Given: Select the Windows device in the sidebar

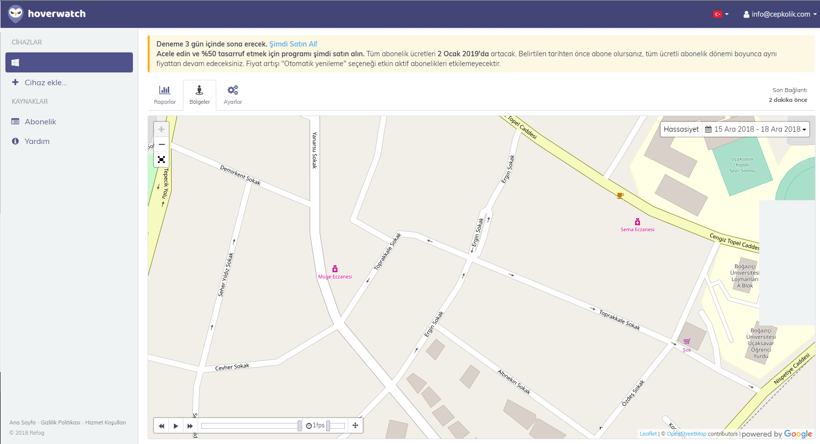Looking at the screenshot, I should 69,63.
